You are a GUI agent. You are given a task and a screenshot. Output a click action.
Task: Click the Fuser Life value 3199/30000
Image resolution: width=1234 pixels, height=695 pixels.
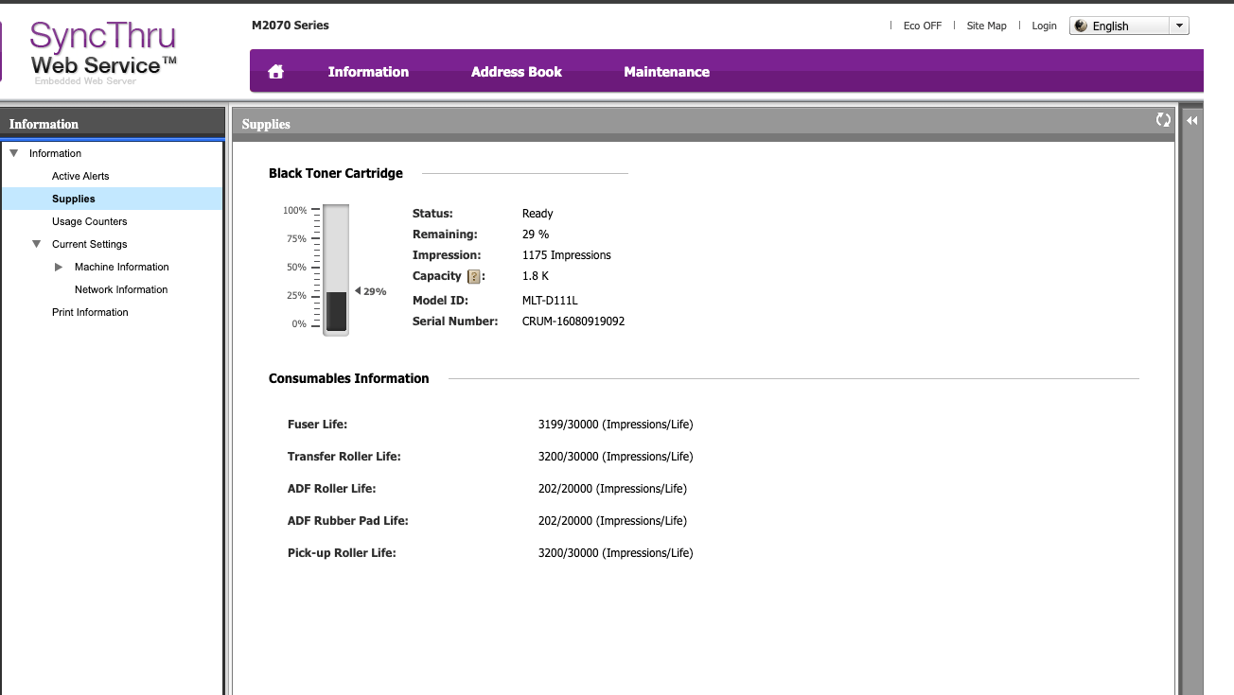pyautogui.click(x=615, y=425)
